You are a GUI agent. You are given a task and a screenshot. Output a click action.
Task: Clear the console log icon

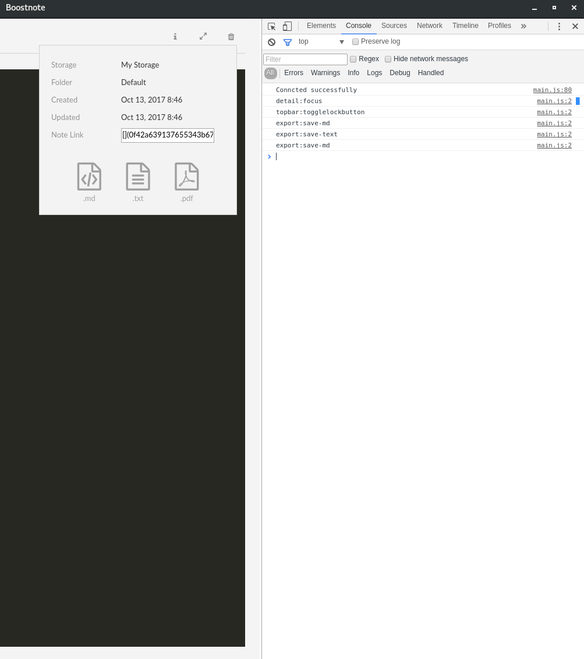click(272, 42)
